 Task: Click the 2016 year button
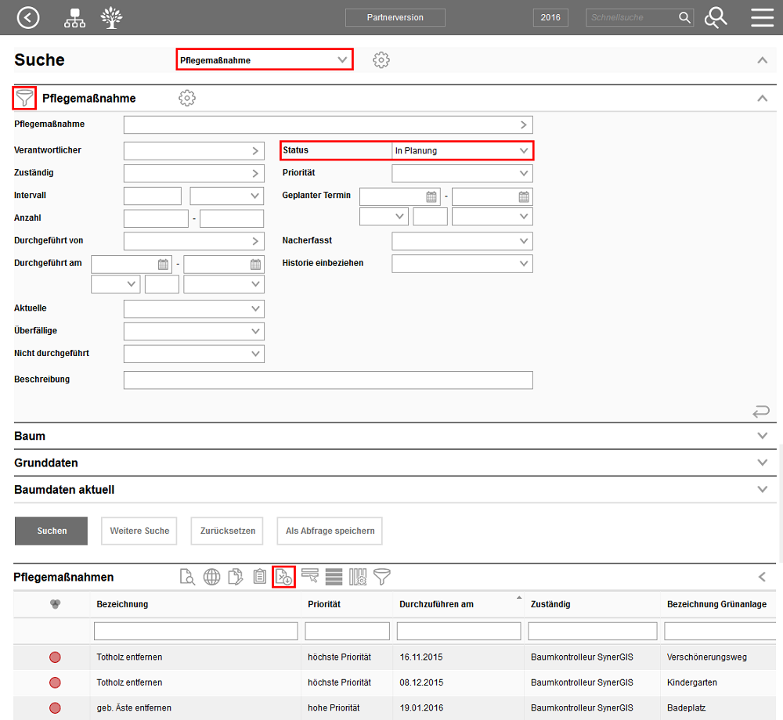(x=550, y=17)
